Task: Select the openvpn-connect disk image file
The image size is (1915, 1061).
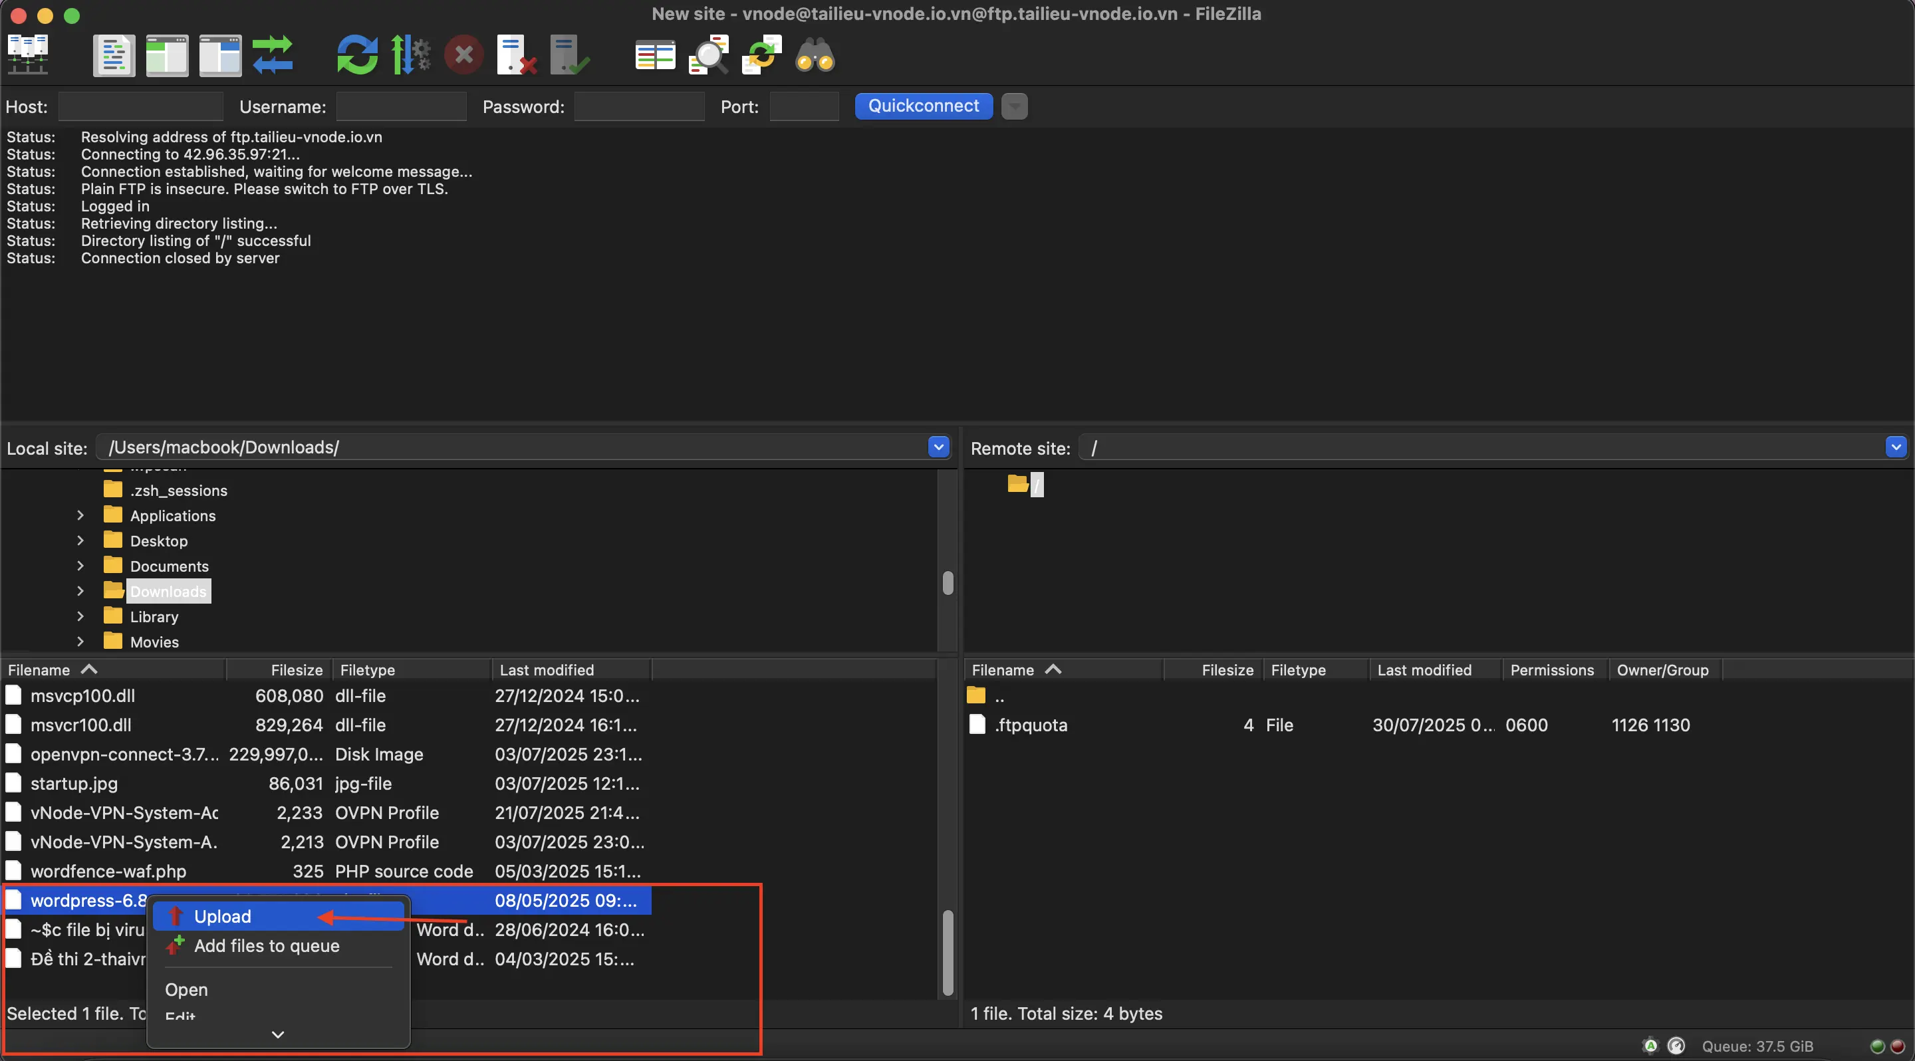Action: (x=327, y=754)
